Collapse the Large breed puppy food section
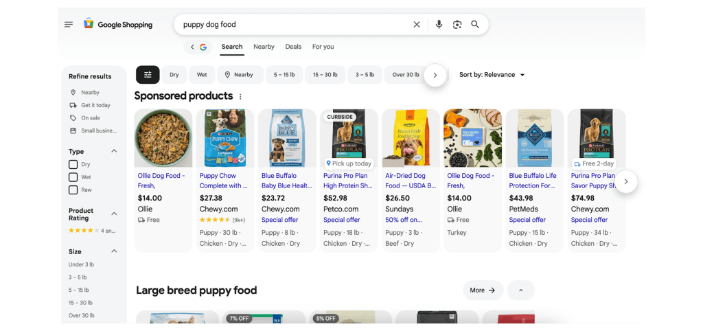The image size is (703, 331). (x=521, y=290)
